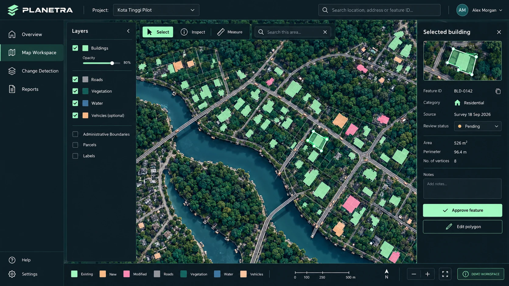Enter fullscreen map view
Image resolution: width=509 pixels, height=286 pixels.
pyautogui.click(x=445, y=274)
